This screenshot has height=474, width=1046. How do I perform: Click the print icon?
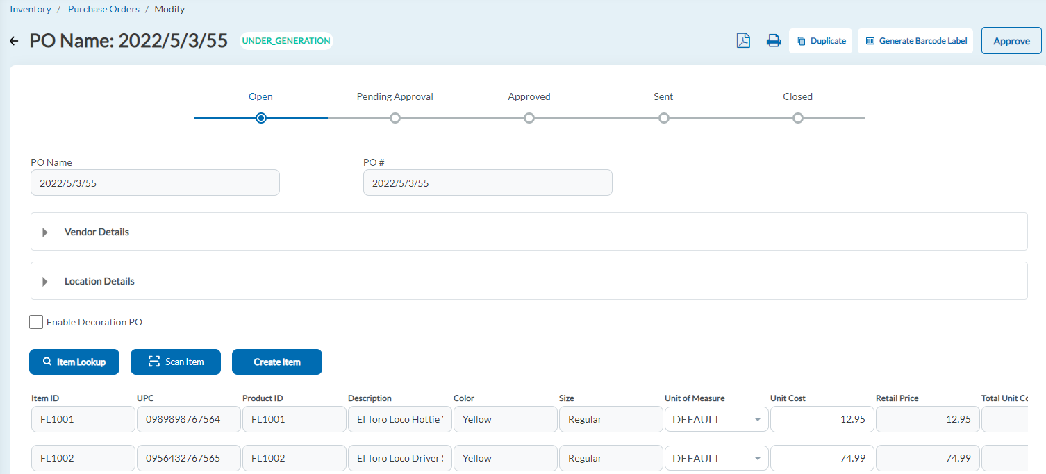coord(774,40)
